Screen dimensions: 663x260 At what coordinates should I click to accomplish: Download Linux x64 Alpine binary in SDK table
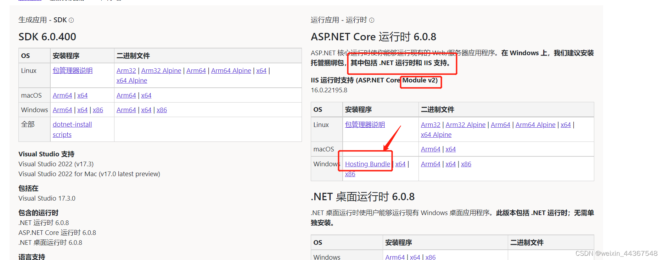click(x=132, y=80)
